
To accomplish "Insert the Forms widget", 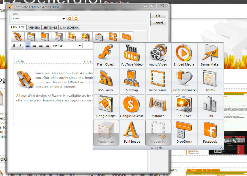I will pyautogui.click(x=210, y=81).
